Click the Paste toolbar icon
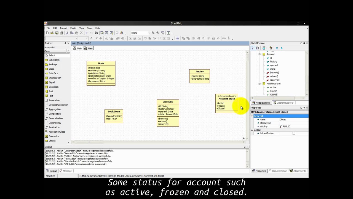 pyautogui.click(x=77, y=33)
